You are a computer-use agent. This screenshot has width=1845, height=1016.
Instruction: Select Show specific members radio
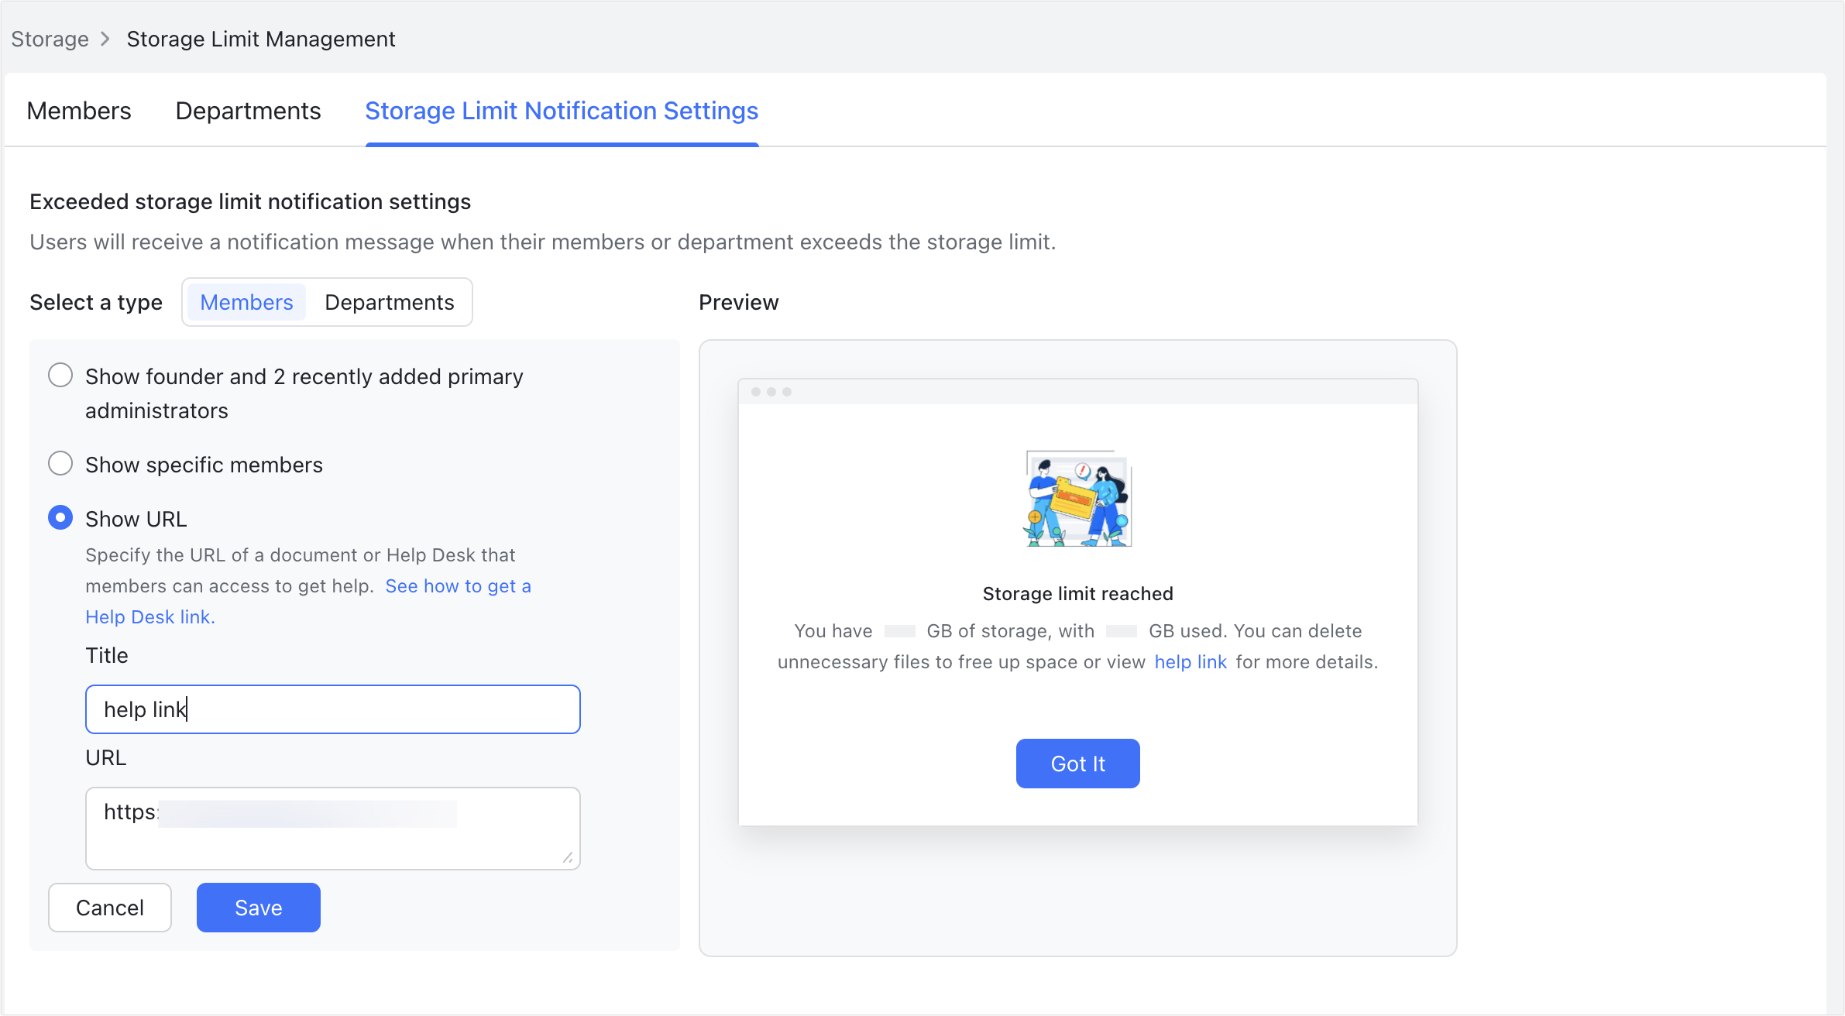point(60,464)
